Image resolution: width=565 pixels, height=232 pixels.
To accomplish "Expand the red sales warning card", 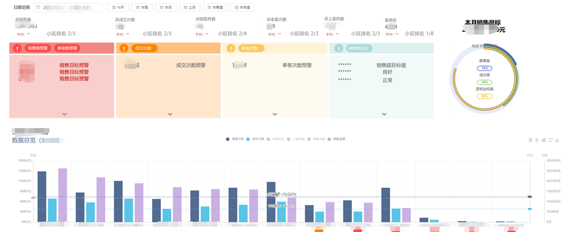I will coord(64,115).
